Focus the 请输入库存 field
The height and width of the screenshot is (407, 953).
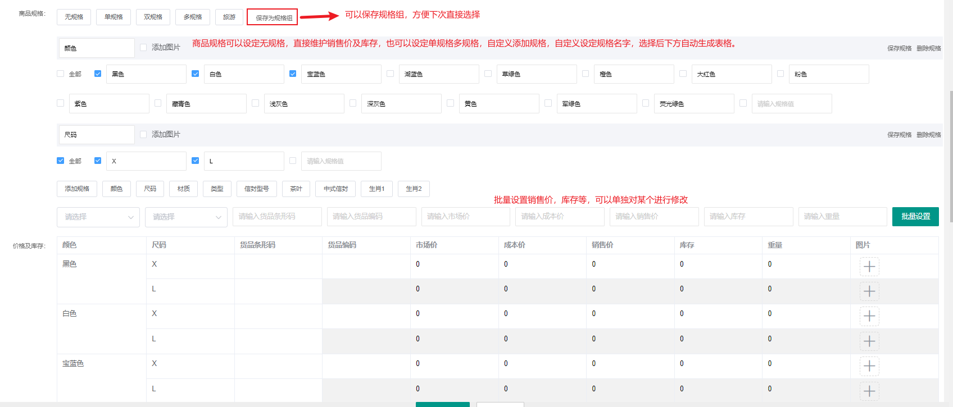tap(748, 217)
